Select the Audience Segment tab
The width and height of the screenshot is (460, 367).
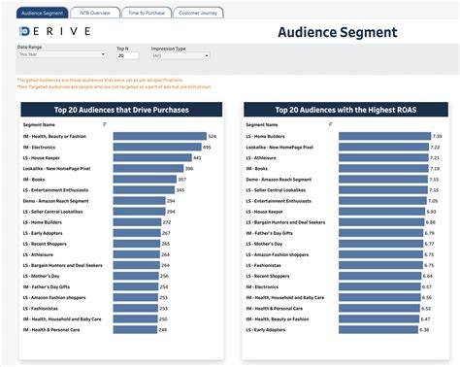coord(42,13)
